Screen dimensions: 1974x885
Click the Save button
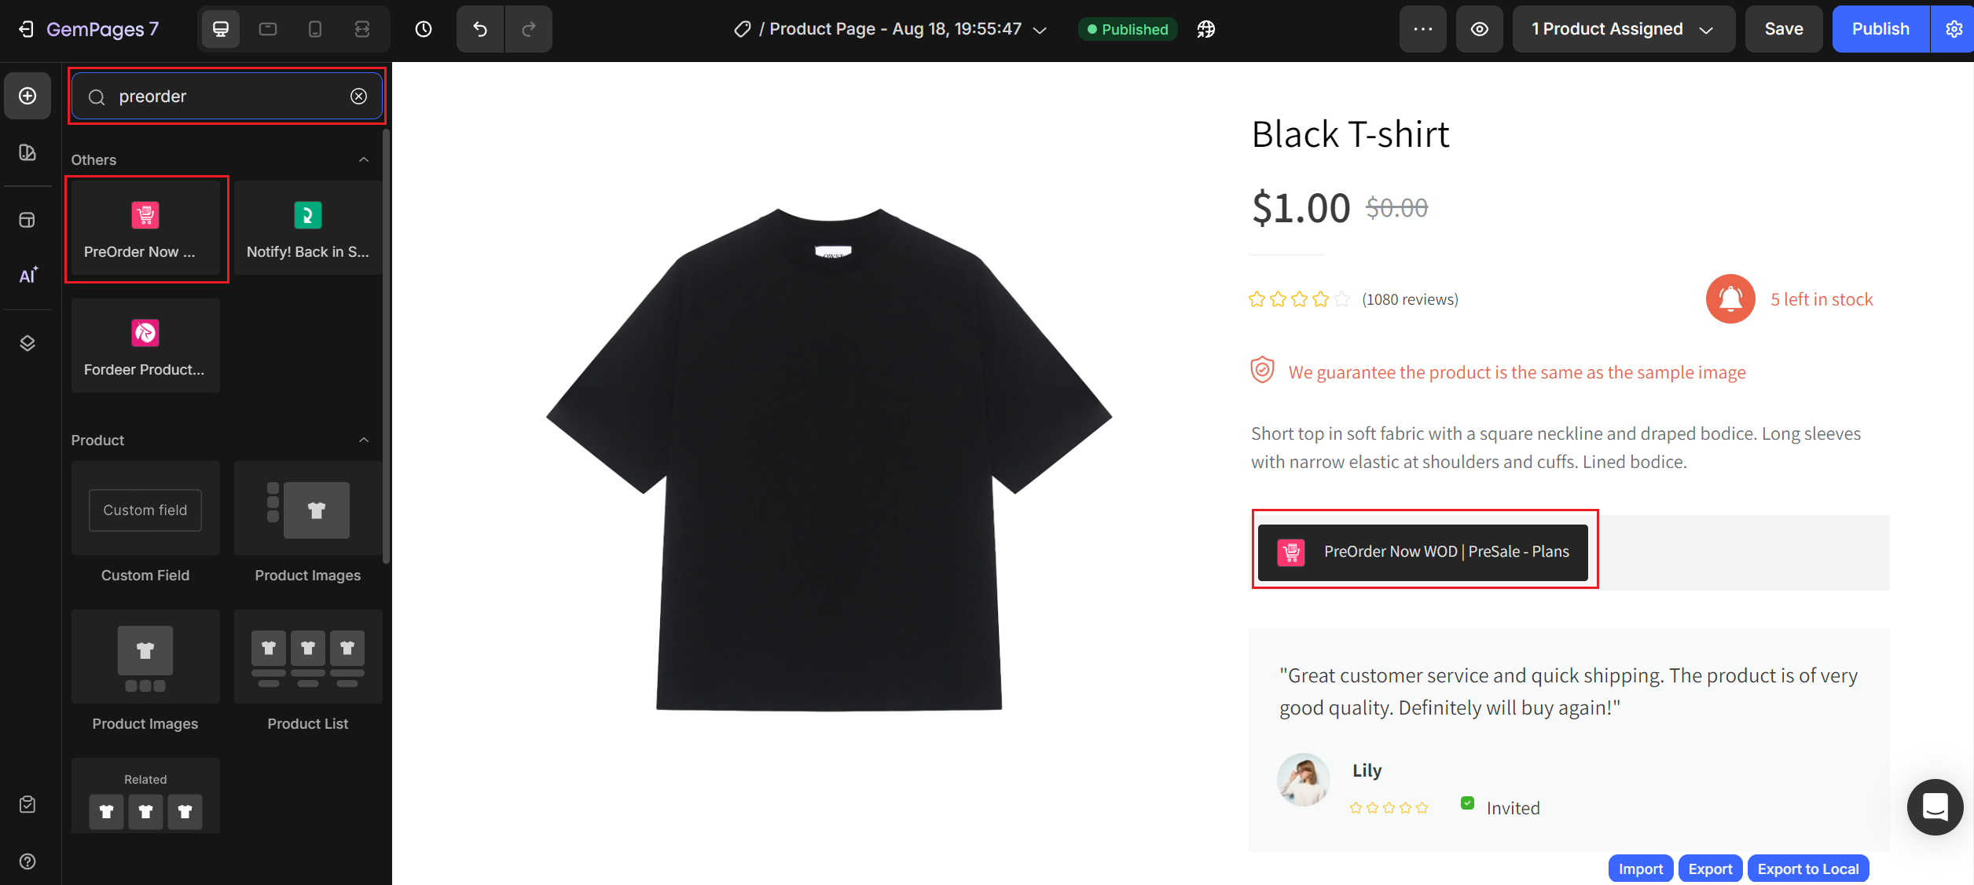1784,29
